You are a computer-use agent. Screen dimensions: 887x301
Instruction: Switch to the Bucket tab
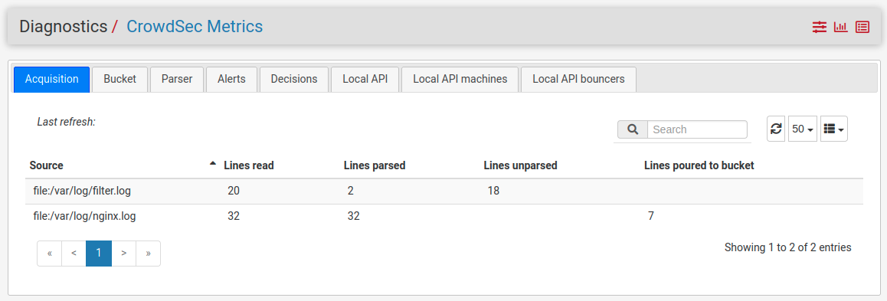[120, 79]
